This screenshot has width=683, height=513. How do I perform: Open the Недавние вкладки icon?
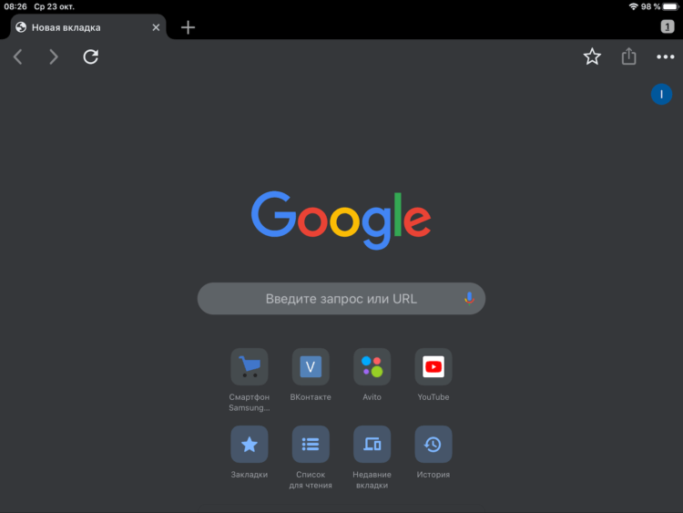pyautogui.click(x=372, y=444)
